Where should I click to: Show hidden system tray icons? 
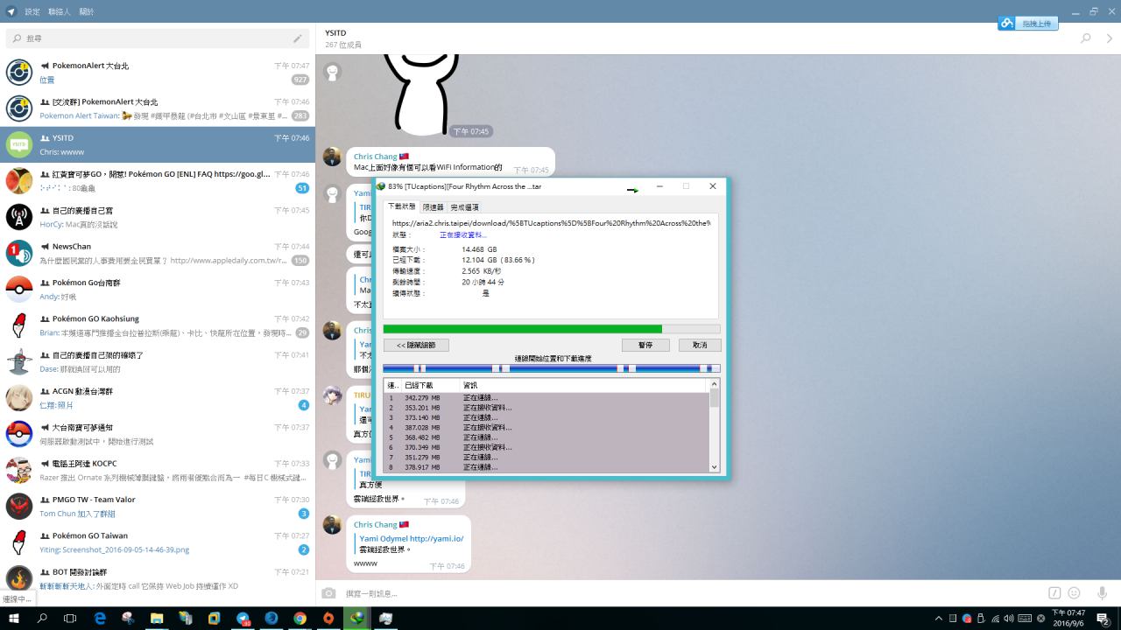click(x=939, y=619)
